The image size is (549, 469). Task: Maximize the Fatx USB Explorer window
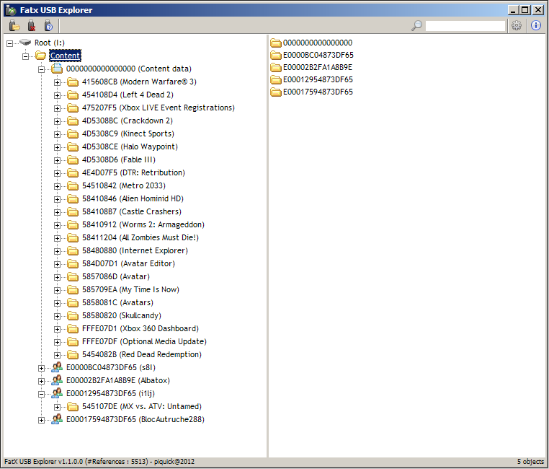pyautogui.click(x=525, y=10)
